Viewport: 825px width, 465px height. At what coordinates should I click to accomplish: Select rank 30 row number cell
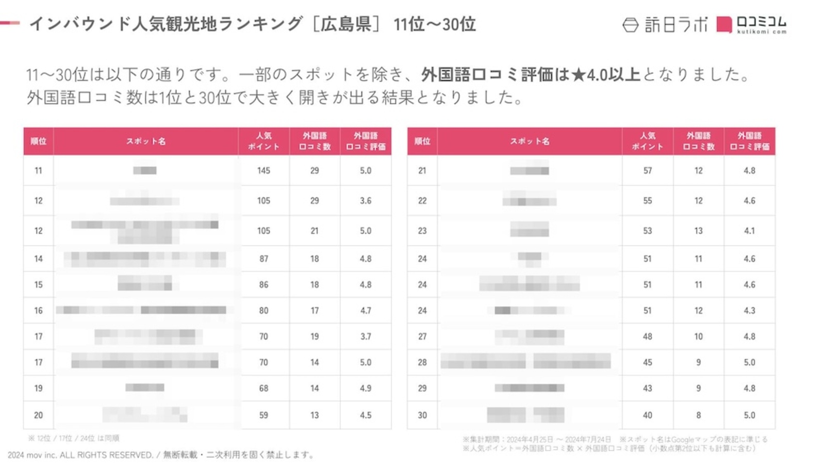422,415
